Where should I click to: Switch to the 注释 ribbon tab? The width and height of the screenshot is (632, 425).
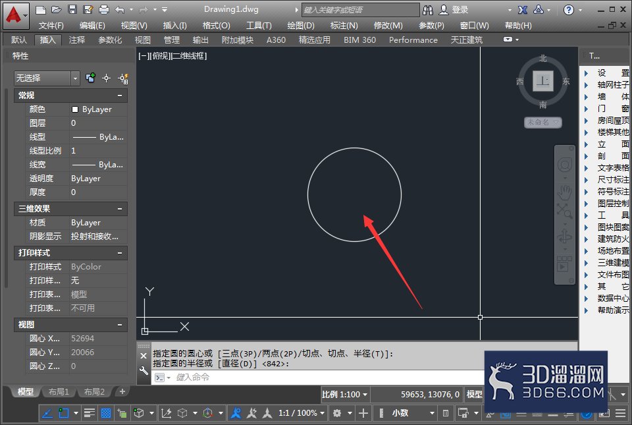(x=76, y=40)
